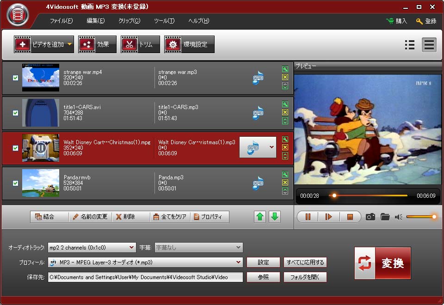Click the 変換 convert button

(x=382, y=263)
